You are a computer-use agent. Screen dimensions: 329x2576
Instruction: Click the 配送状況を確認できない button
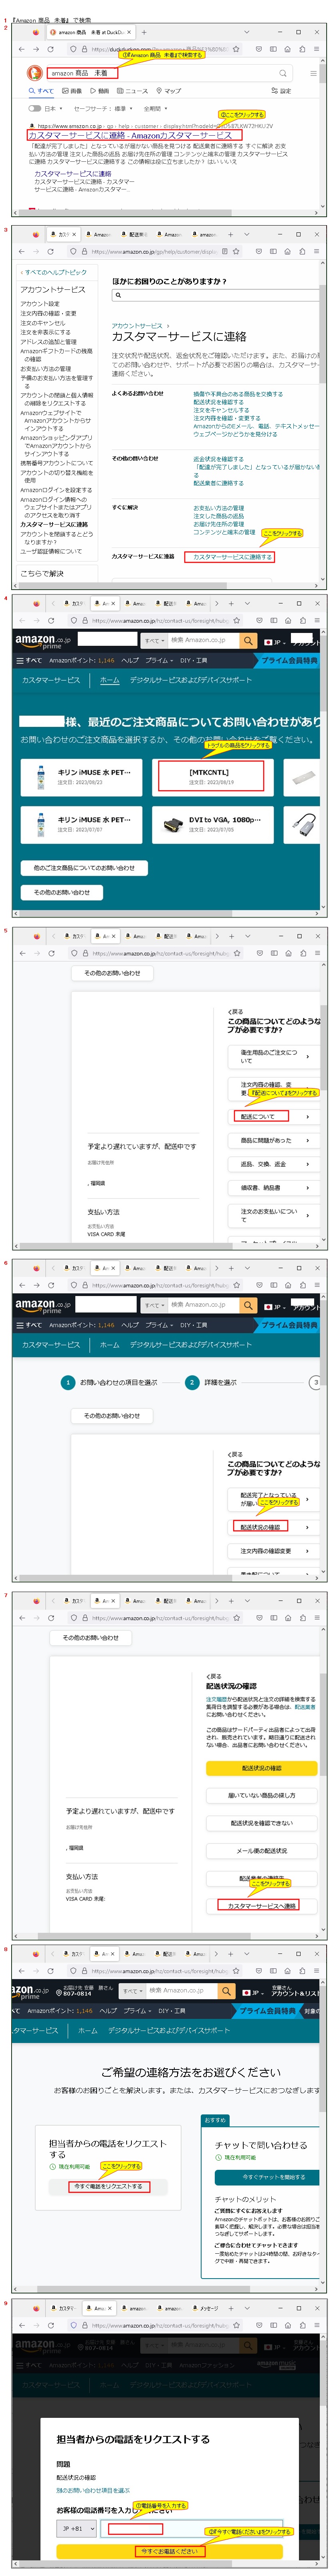(261, 1823)
